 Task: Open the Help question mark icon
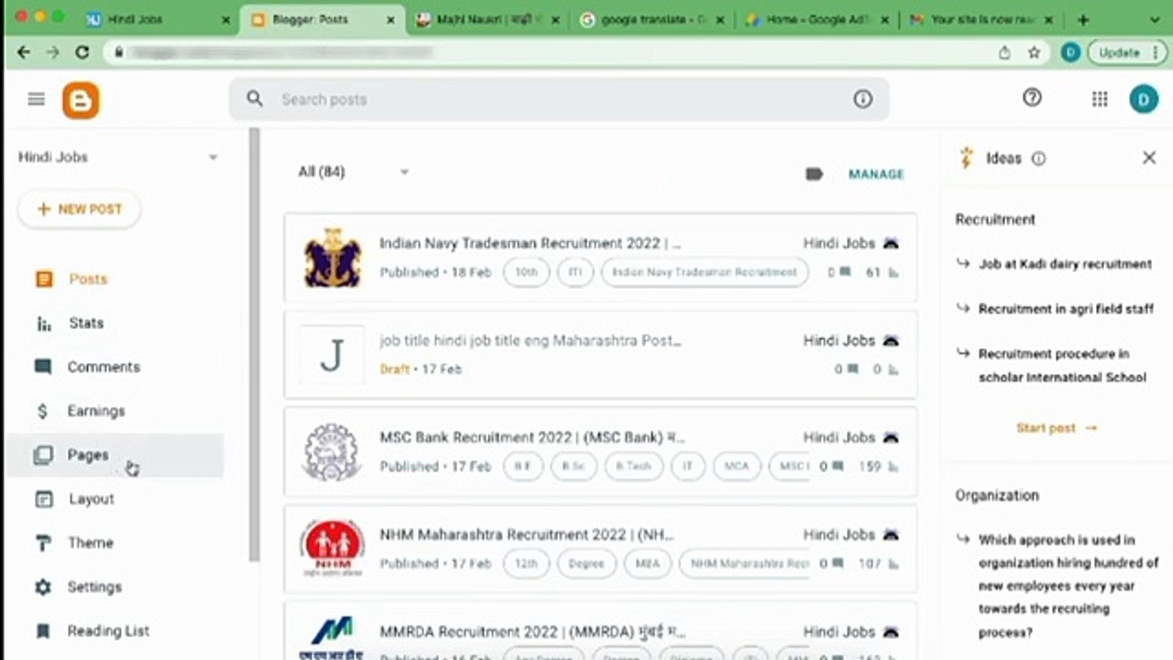coord(1032,98)
